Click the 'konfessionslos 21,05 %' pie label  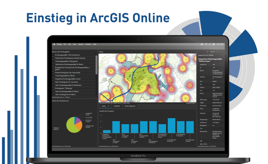pos(89,127)
